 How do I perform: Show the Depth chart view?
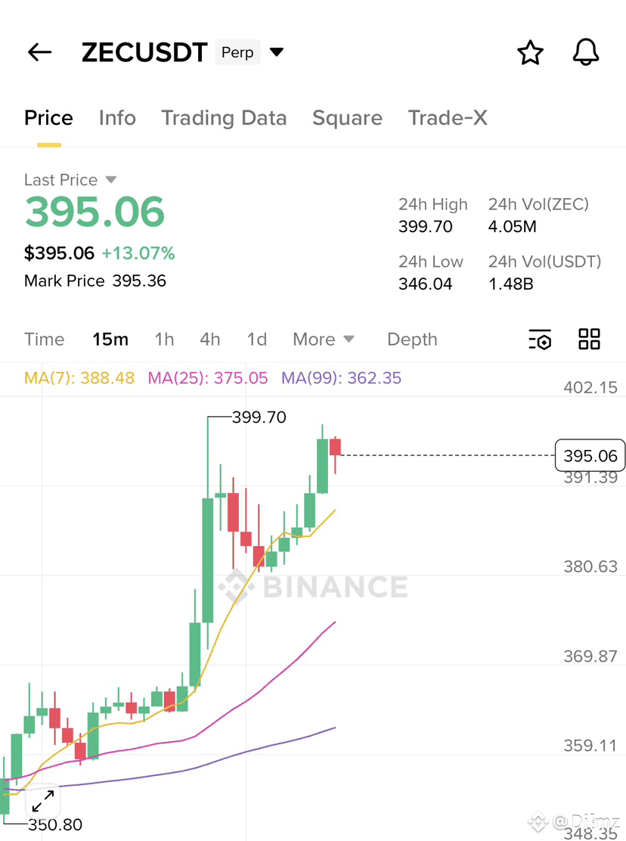(412, 340)
